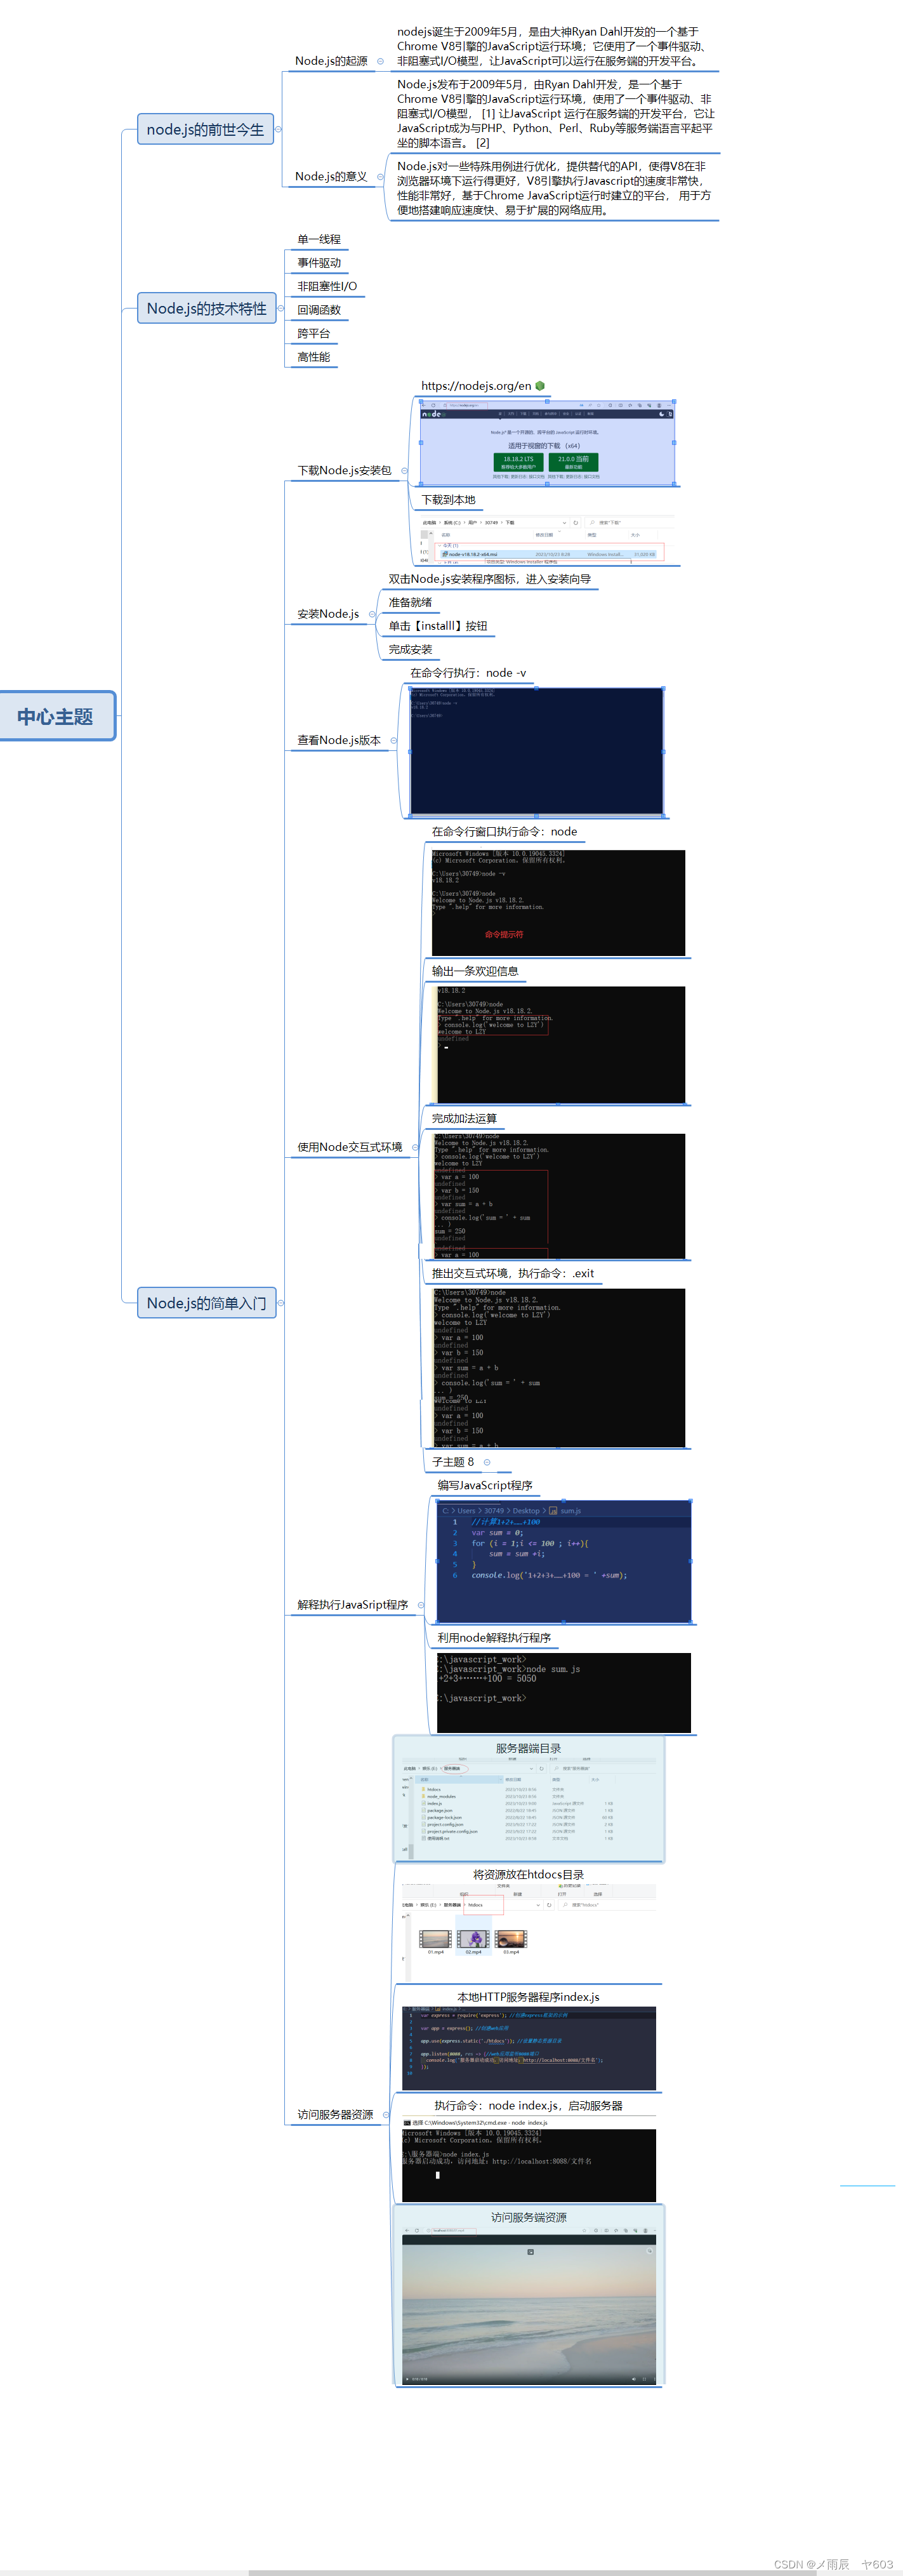Select the 事件驱动 node

pyautogui.click(x=319, y=263)
